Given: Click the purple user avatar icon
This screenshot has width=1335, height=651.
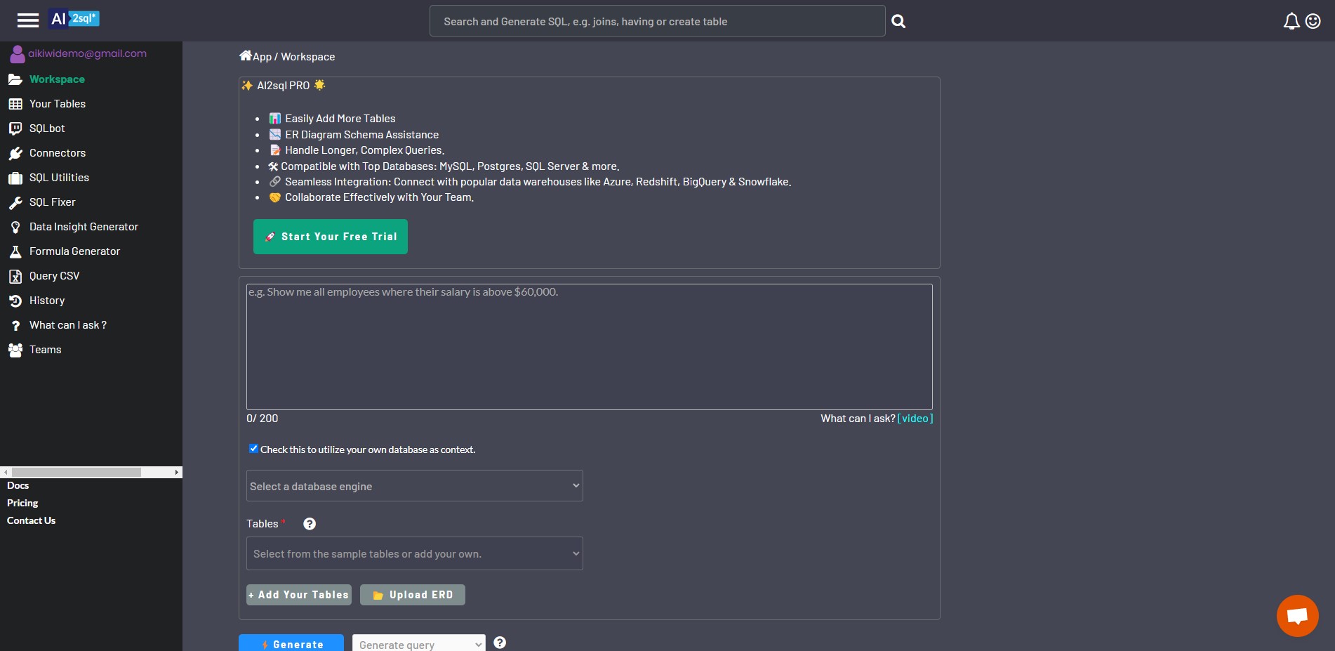Looking at the screenshot, I should [x=17, y=54].
